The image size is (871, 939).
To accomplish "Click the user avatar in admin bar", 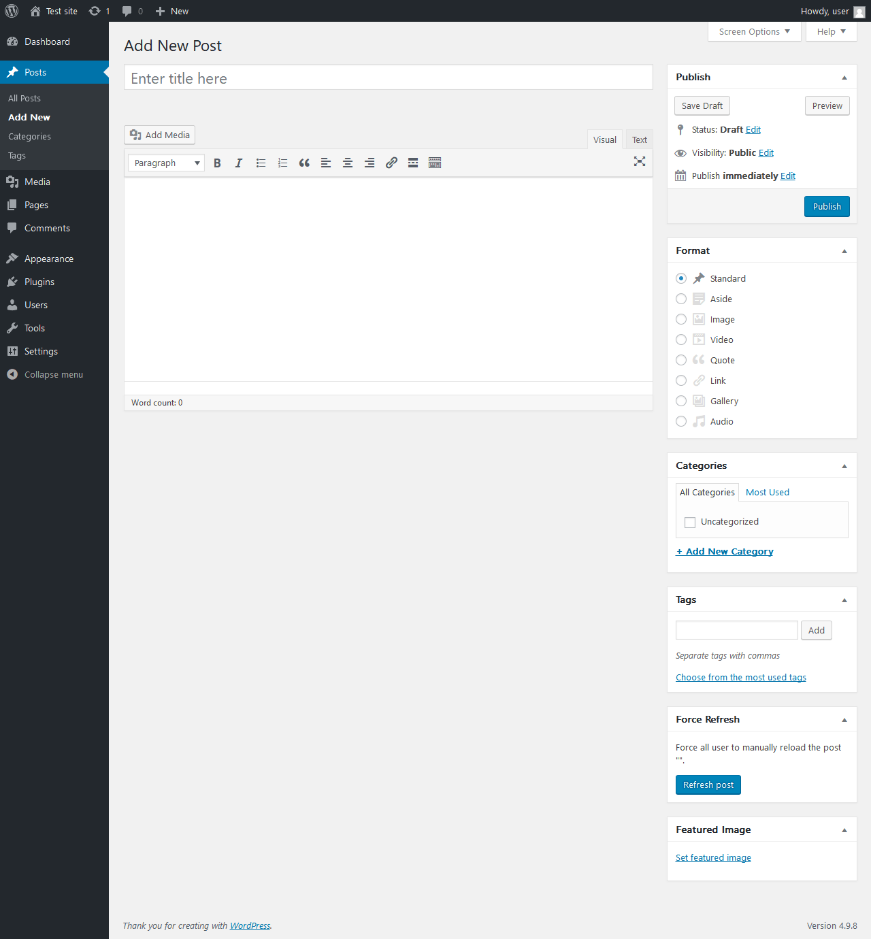I will pyautogui.click(x=859, y=12).
